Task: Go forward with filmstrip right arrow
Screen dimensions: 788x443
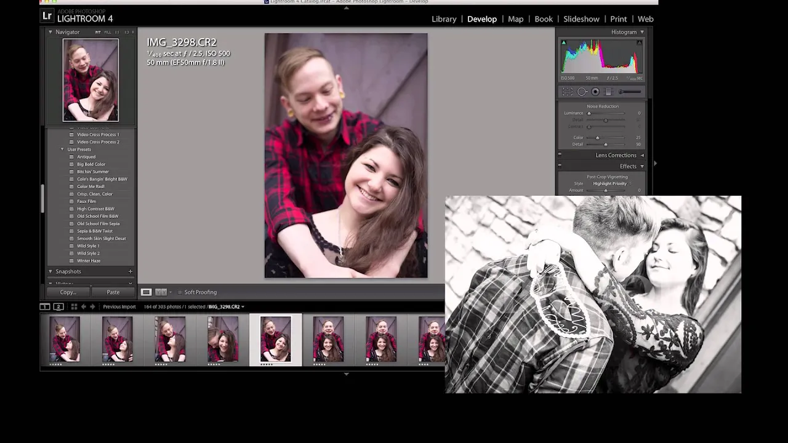Action: coord(92,306)
